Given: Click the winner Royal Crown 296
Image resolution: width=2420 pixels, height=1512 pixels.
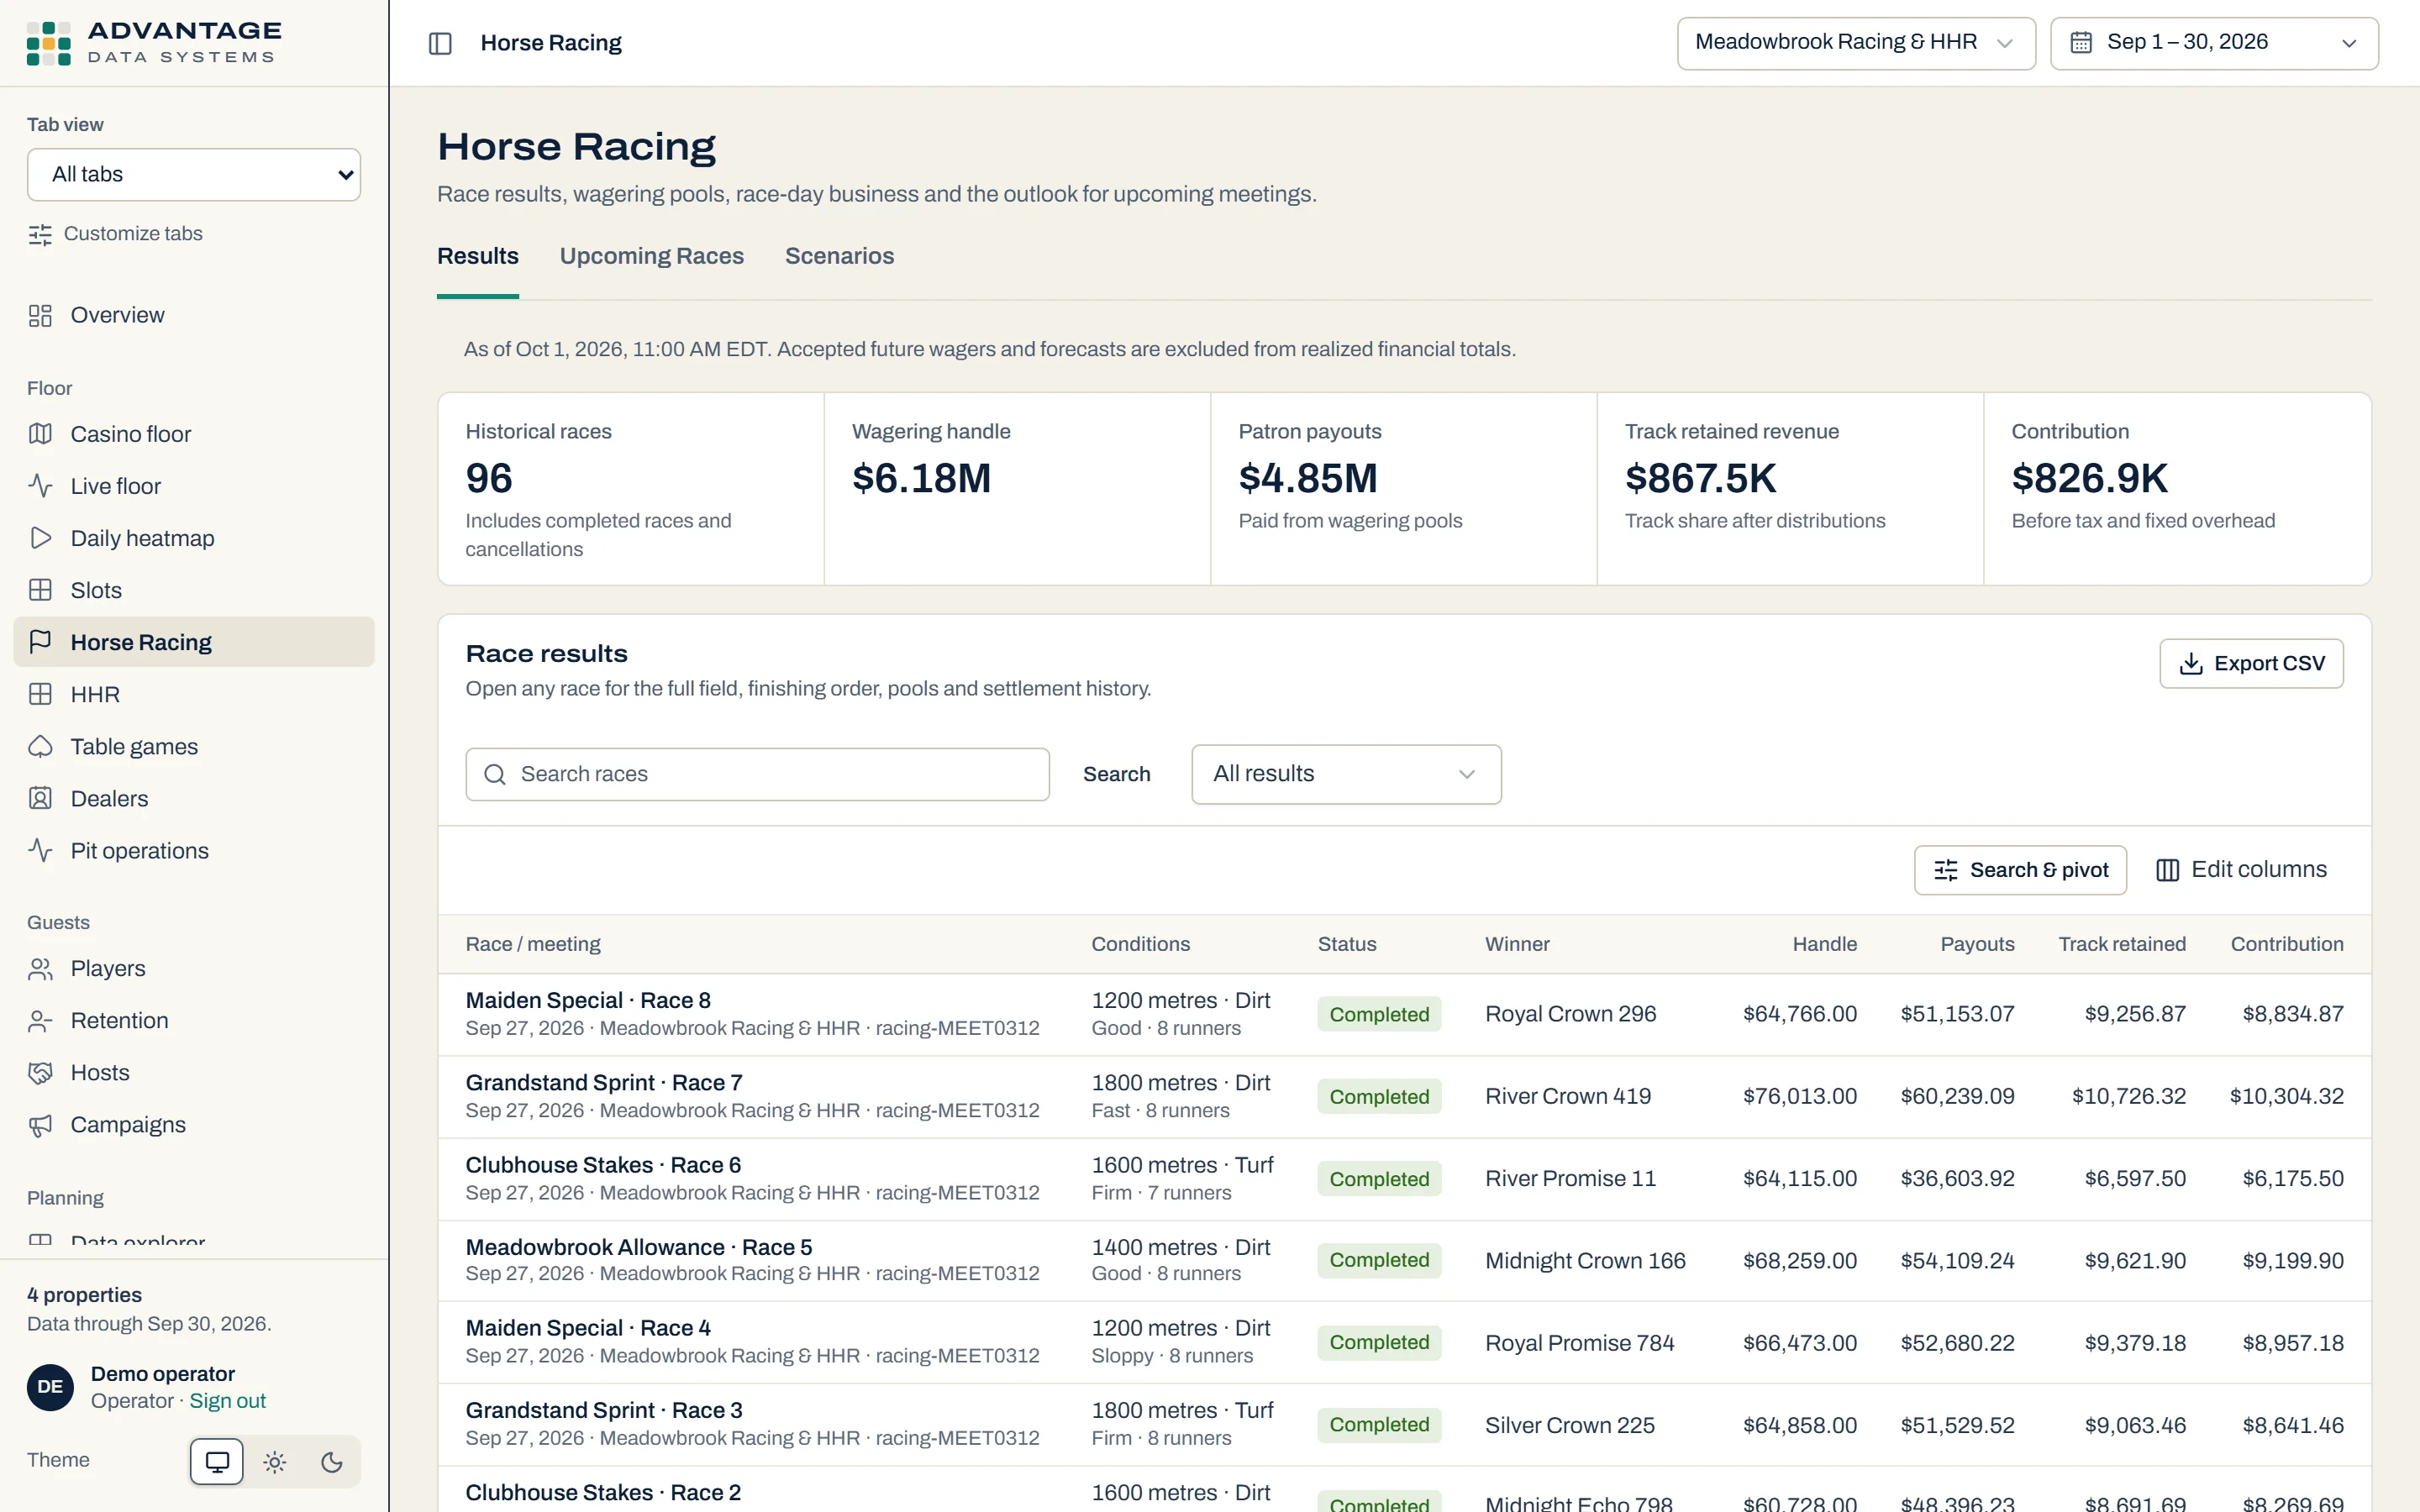Looking at the screenshot, I should point(1570,1014).
